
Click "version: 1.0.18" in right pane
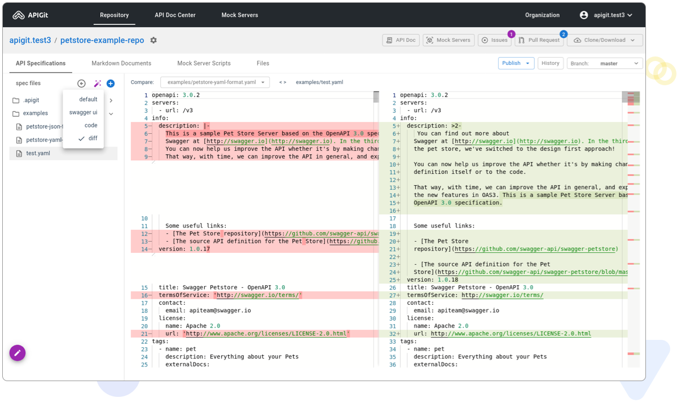point(433,279)
